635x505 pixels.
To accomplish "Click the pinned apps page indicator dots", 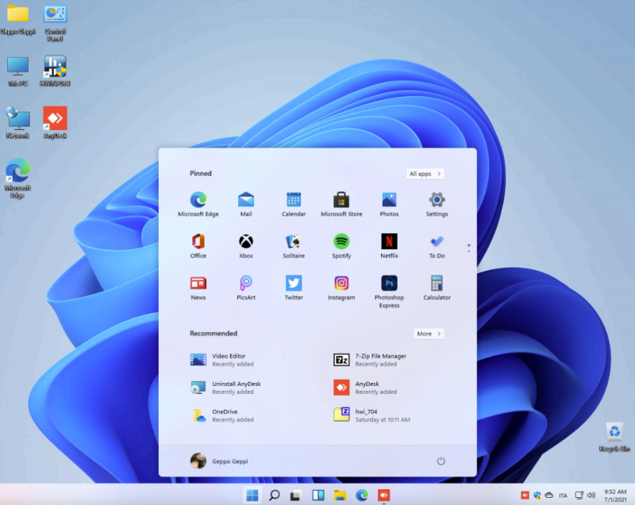I will tap(469, 247).
